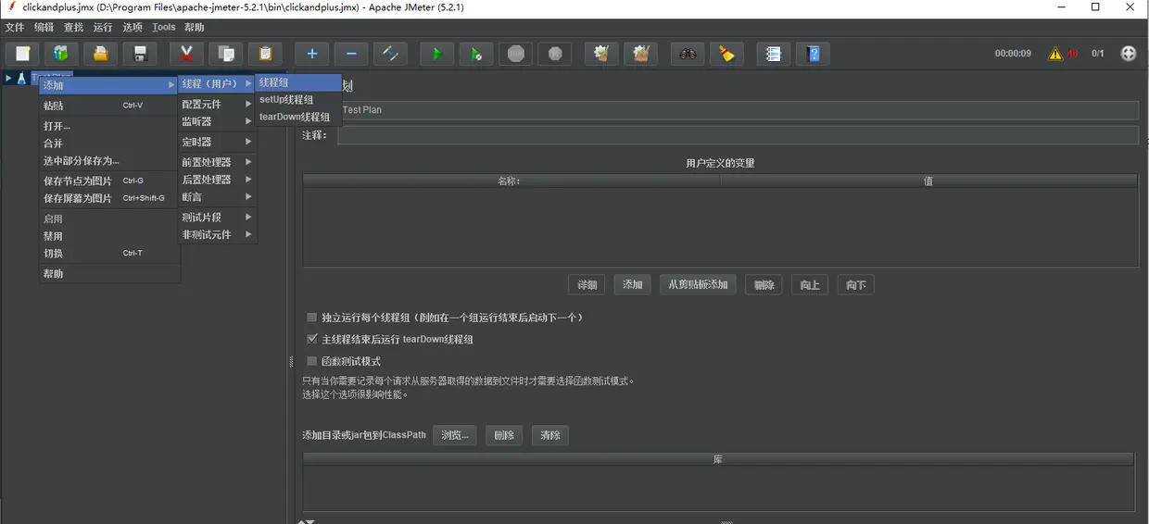Click the remote engines icon at toolbar end

tap(1129, 54)
